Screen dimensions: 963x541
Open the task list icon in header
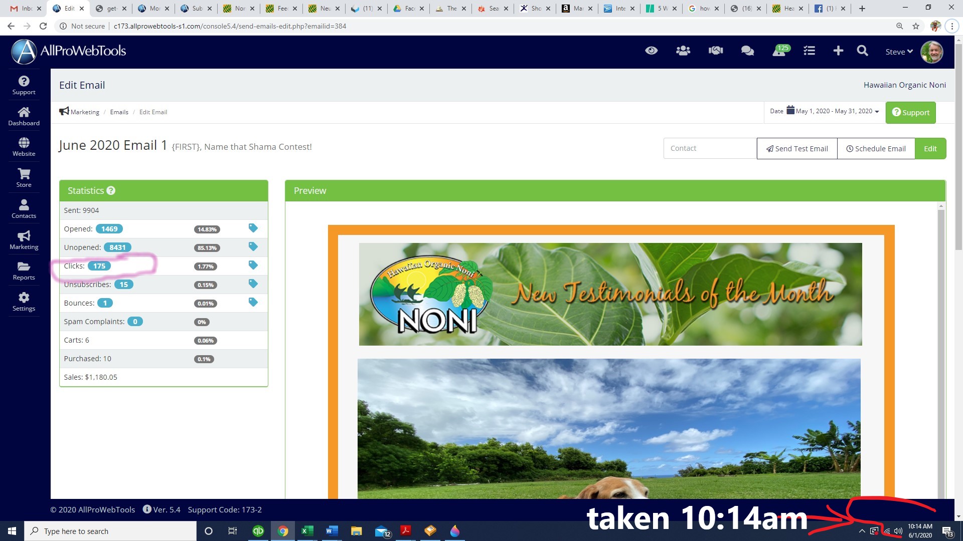[x=809, y=51]
